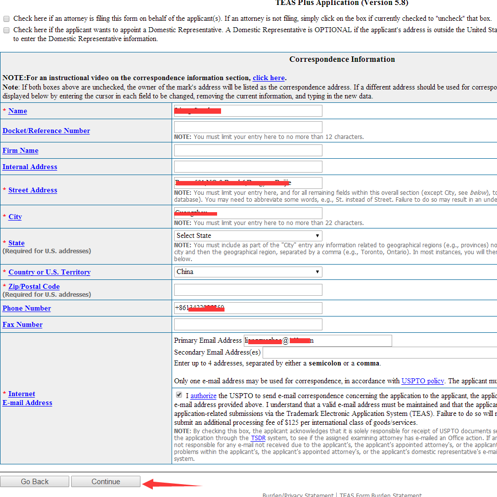Focus the Primary Email Address input field
The image size is (497, 497).
click(317, 341)
